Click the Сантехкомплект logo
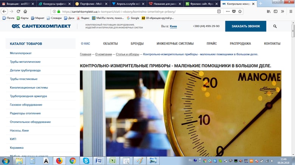This screenshot has width=295, height=165. (x=41, y=26)
